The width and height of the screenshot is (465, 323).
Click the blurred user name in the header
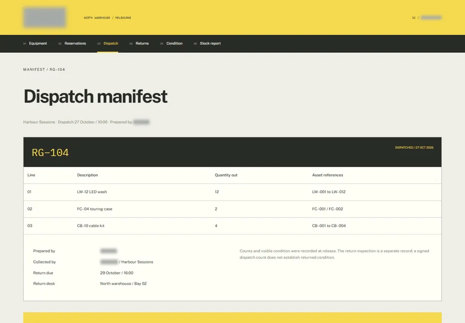pos(431,18)
